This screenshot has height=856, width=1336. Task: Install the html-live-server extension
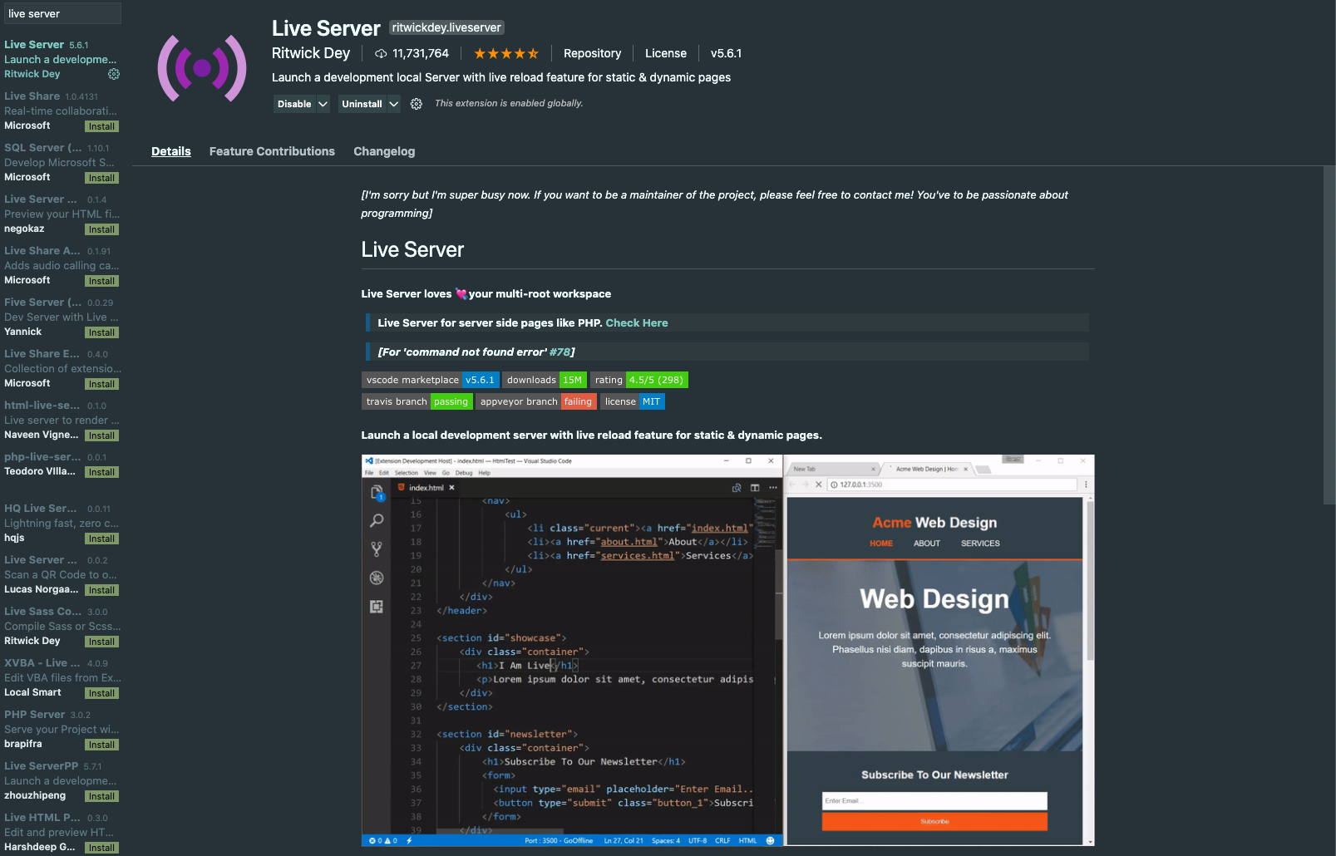pyautogui.click(x=101, y=435)
